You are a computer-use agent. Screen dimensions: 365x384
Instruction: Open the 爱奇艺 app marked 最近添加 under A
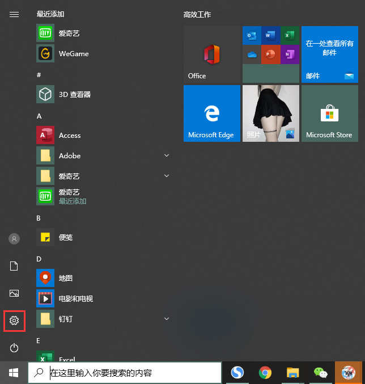[103, 196]
